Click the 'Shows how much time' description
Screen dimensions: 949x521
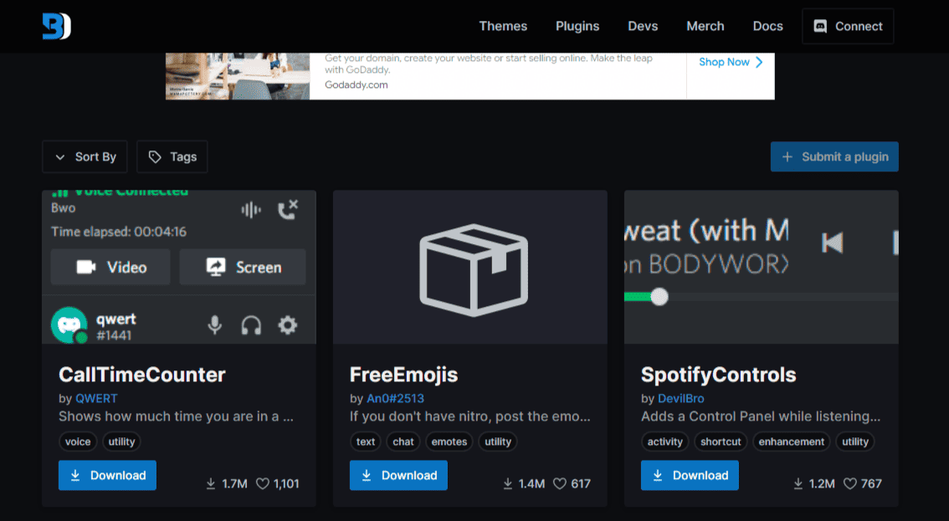(x=176, y=416)
